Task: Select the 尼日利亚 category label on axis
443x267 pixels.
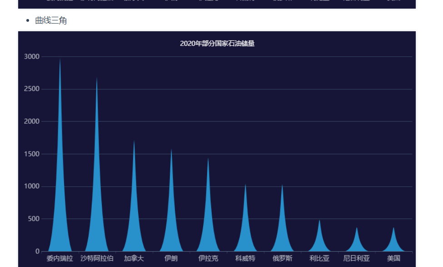Action: [356, 258]
